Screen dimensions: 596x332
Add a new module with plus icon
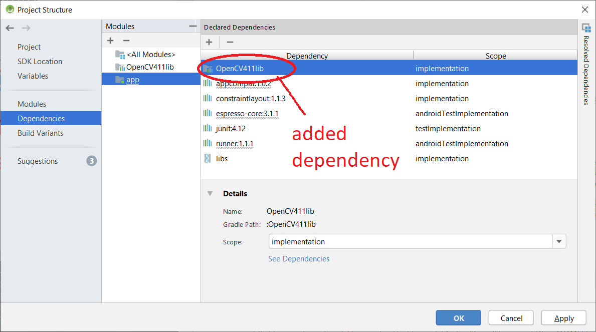pos(110,41)
